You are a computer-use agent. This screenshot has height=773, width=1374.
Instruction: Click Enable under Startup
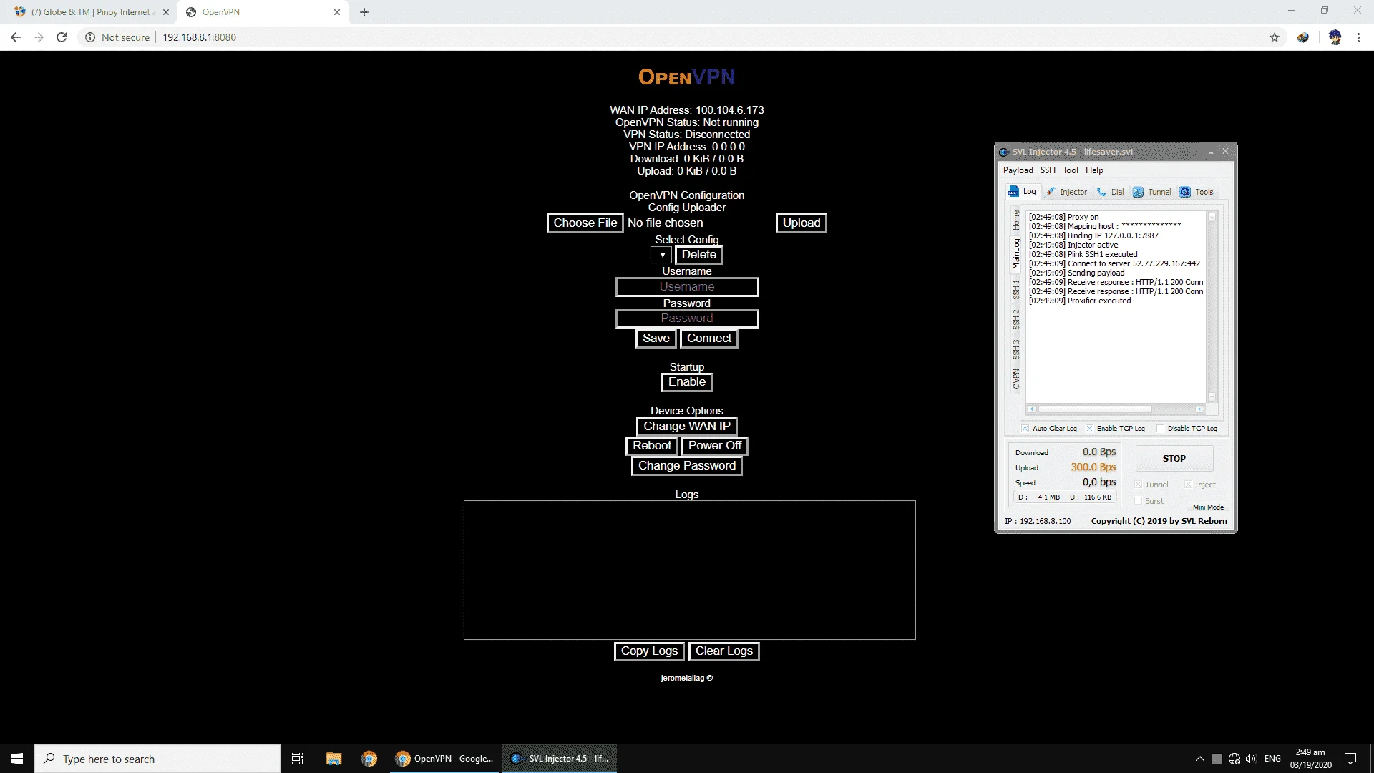687,382
